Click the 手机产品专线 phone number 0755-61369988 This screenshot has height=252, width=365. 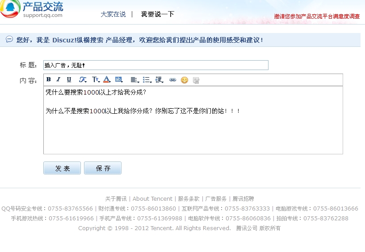point(159,218)
